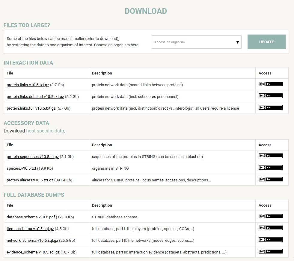Click the 'aliases for STRING proteins' description
294x261 pixels.
click(151, 180)
